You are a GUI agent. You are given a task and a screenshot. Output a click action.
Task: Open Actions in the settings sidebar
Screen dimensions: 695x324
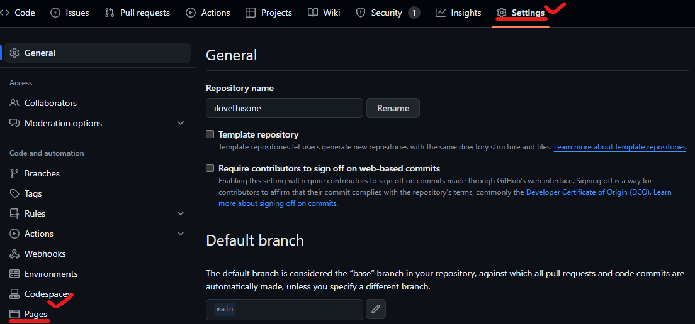pyautogui.click(x=98, y=234)
